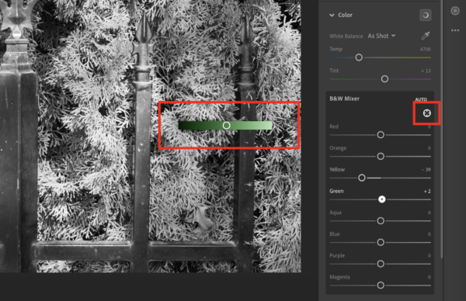Click the B&W Mixer heading
Screen dimensions: 466x301
[344, 99]
